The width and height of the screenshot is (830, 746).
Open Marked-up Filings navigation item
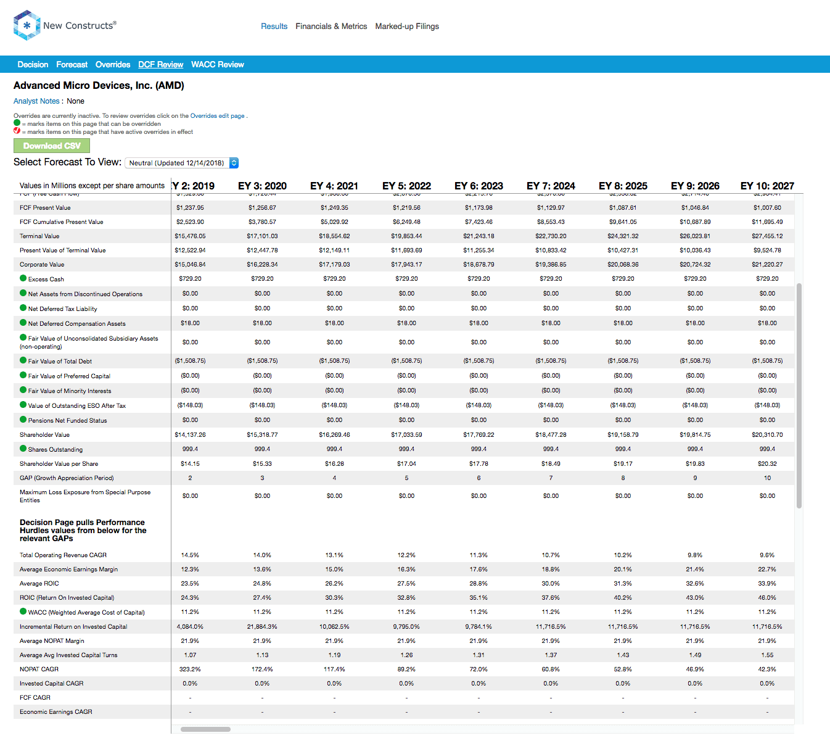407,26
